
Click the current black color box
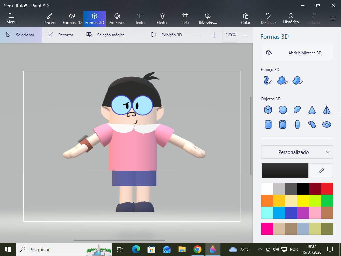(x=285, y=171)
